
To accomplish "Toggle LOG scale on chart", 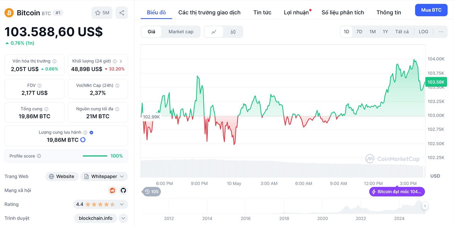I will click(423, 32).
